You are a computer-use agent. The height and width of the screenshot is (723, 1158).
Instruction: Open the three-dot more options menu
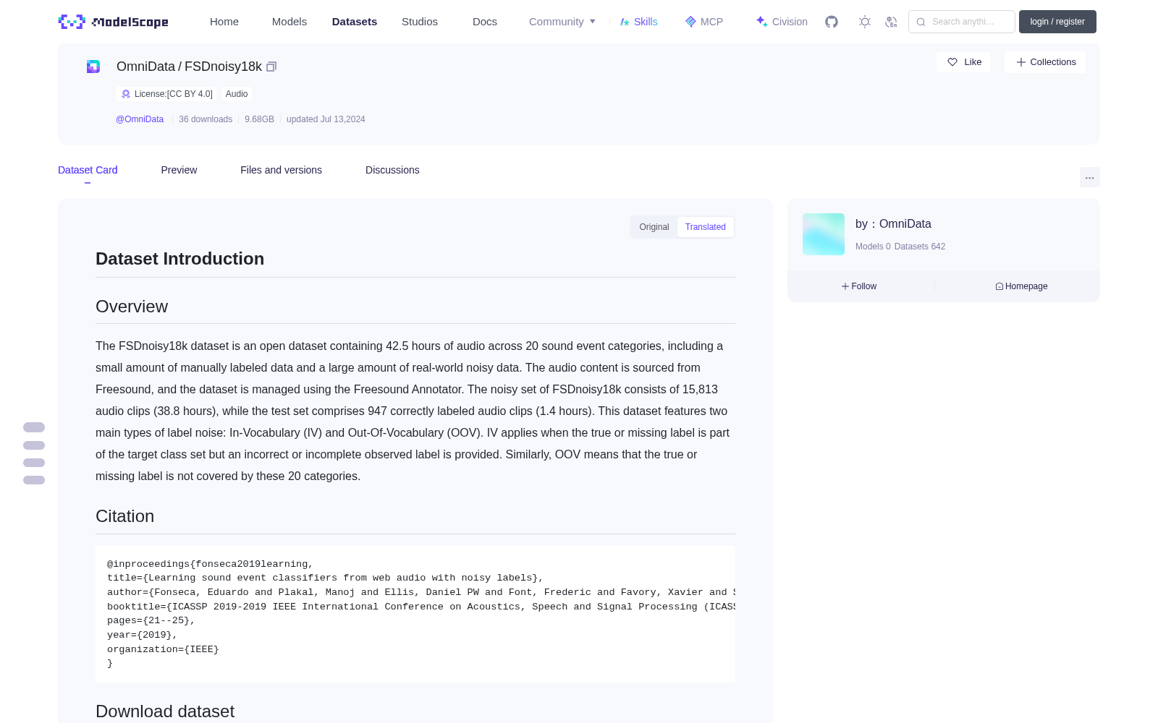(1090, 177)
